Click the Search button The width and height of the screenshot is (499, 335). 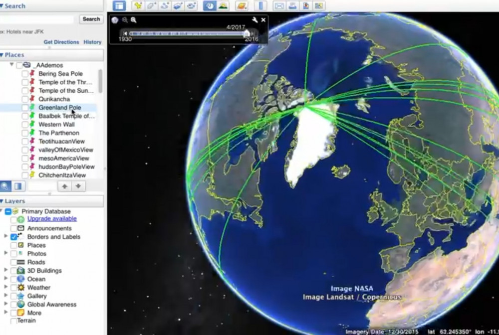[91, 19]
